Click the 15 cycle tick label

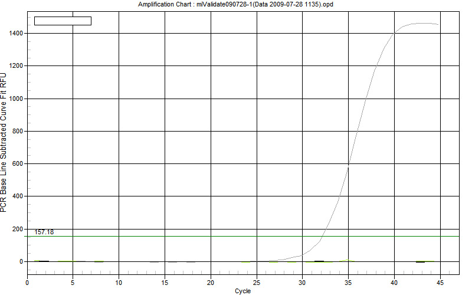165,283
